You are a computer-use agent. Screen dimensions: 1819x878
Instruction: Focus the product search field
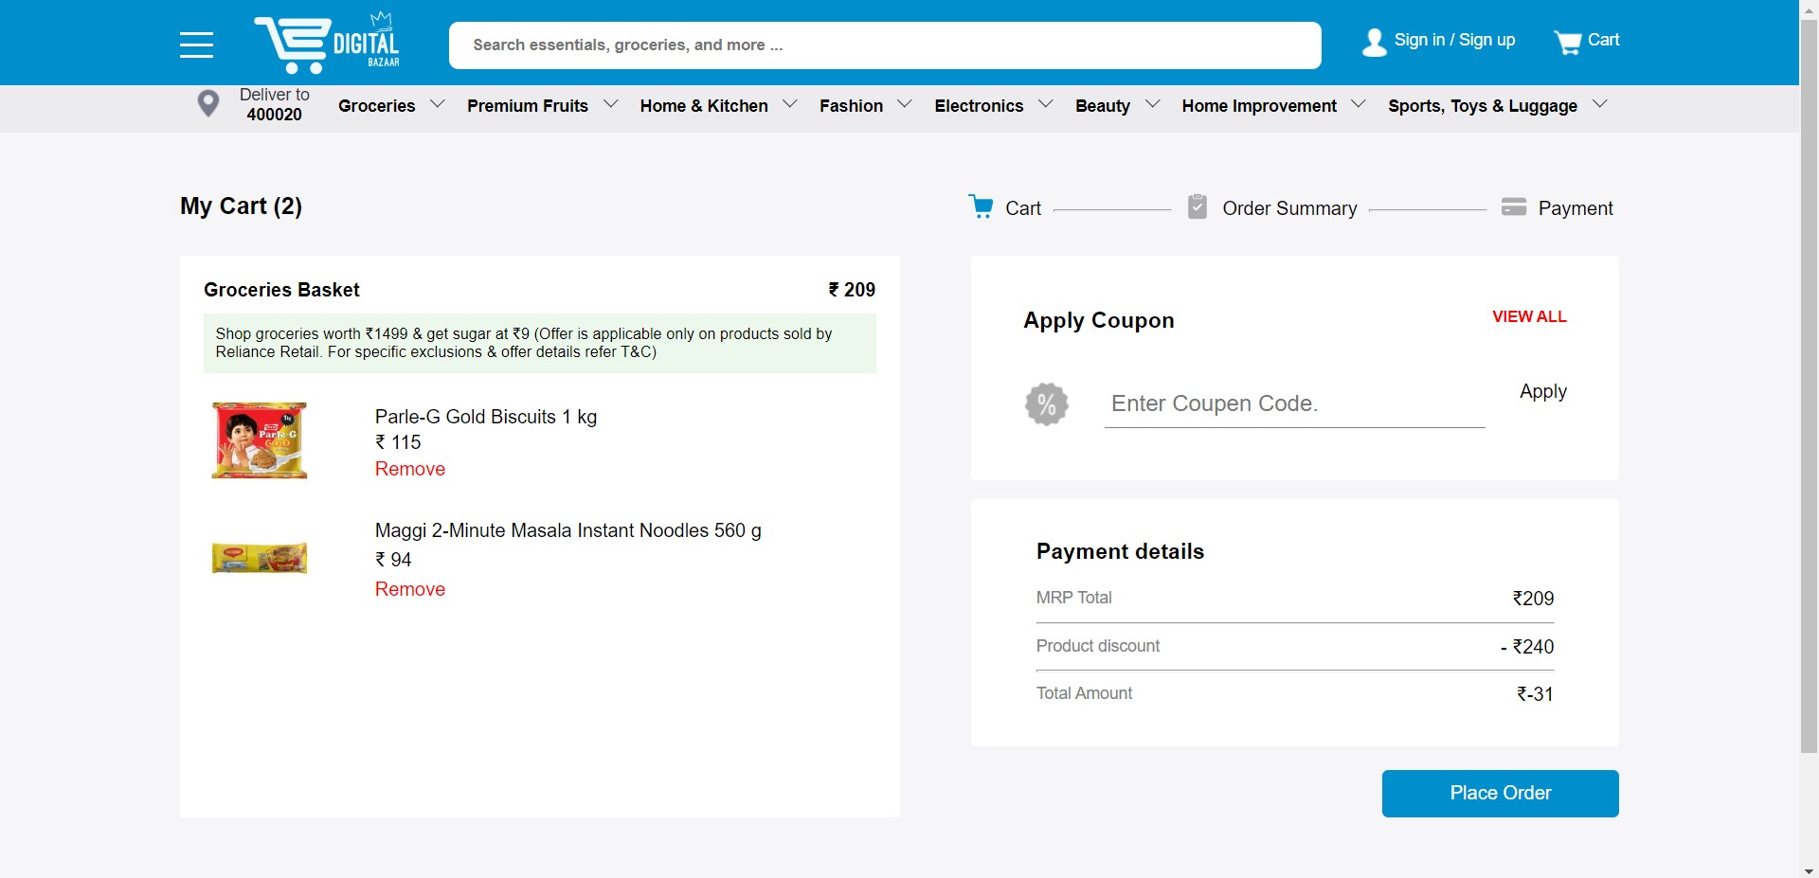(x=885, y=45)
